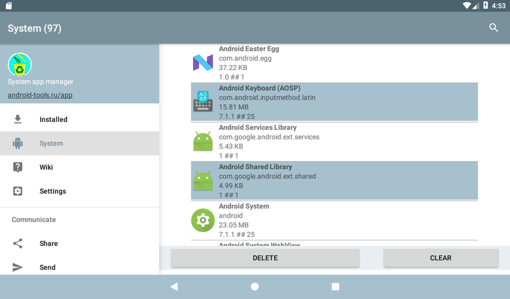The image size is (510, 299).
Task: Click the 4:53 clock
Action: click(499, 5)
